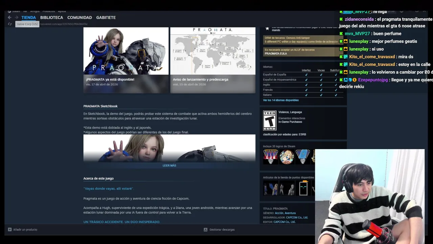Viewport: 433px width, 244px height.
Task: Open the Acción genre link
Action: click(279, 213)
